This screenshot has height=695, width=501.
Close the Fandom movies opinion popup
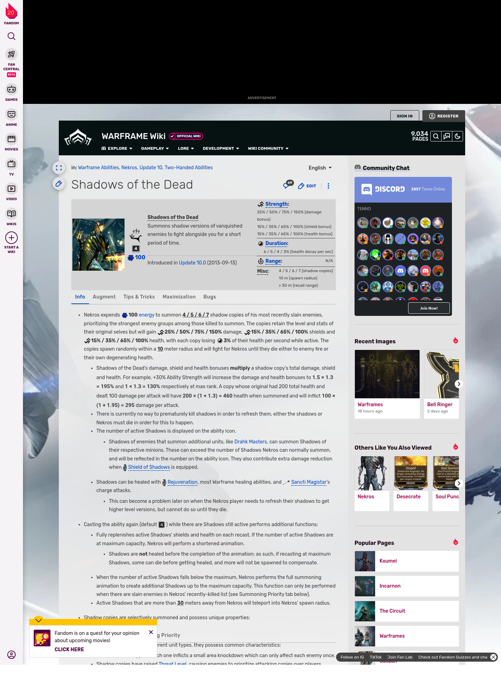click(x=151, y=632)
